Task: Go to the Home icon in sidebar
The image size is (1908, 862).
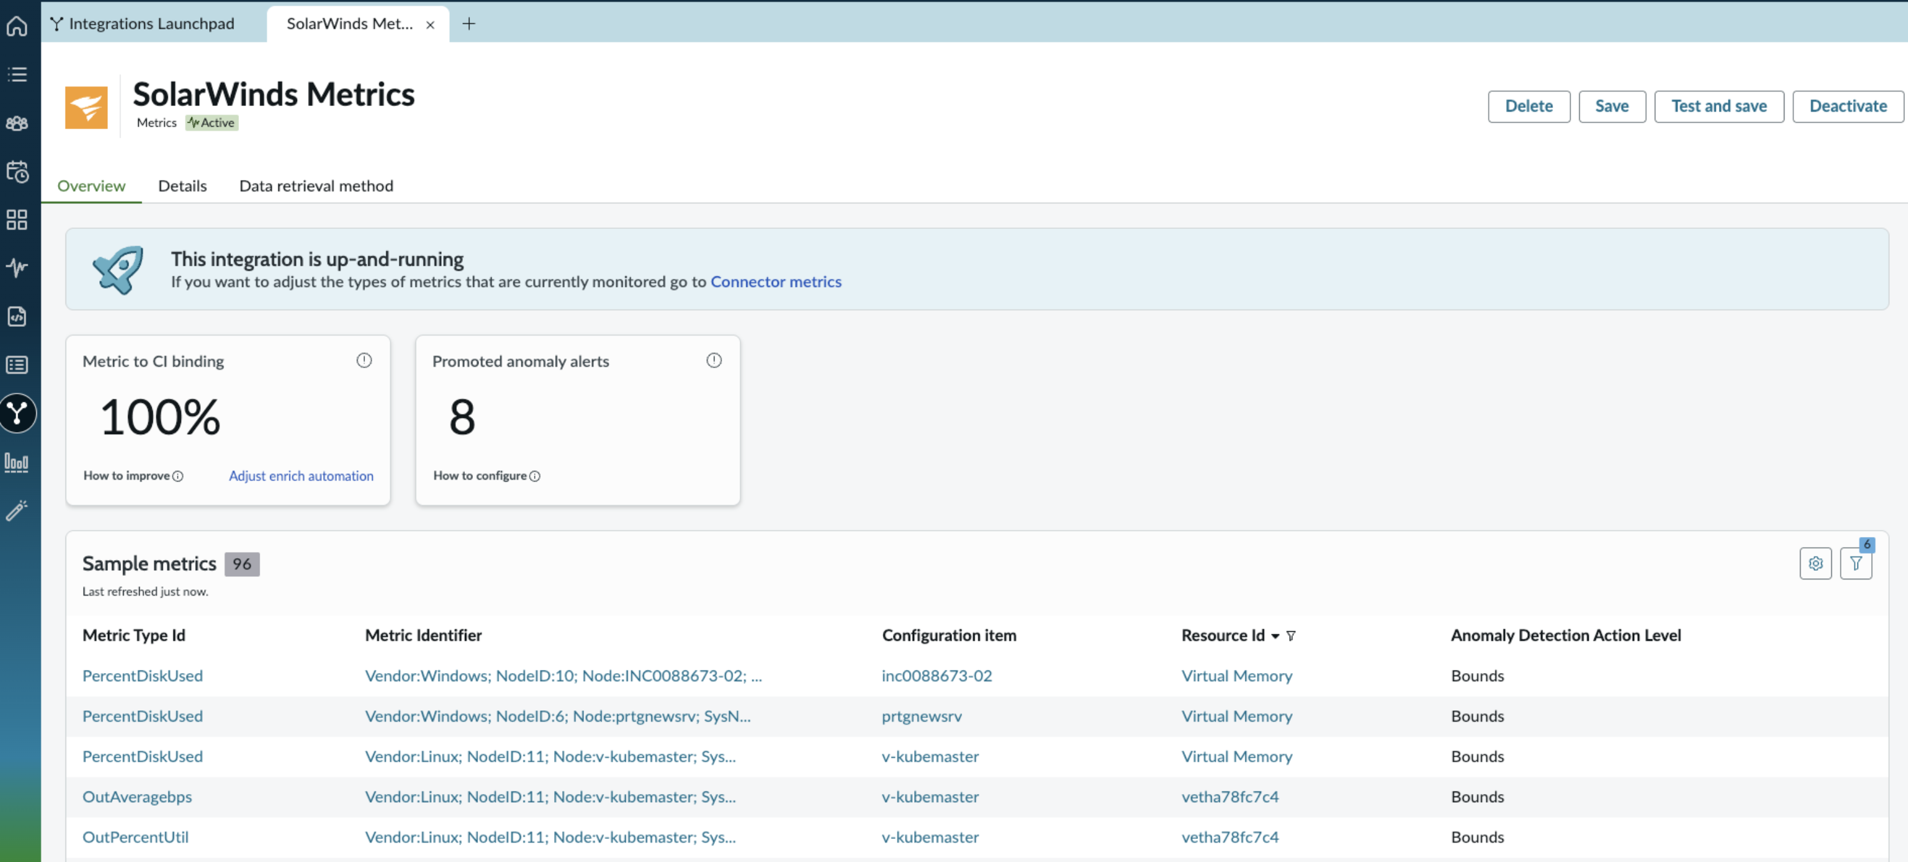Action: pos(17,26)
